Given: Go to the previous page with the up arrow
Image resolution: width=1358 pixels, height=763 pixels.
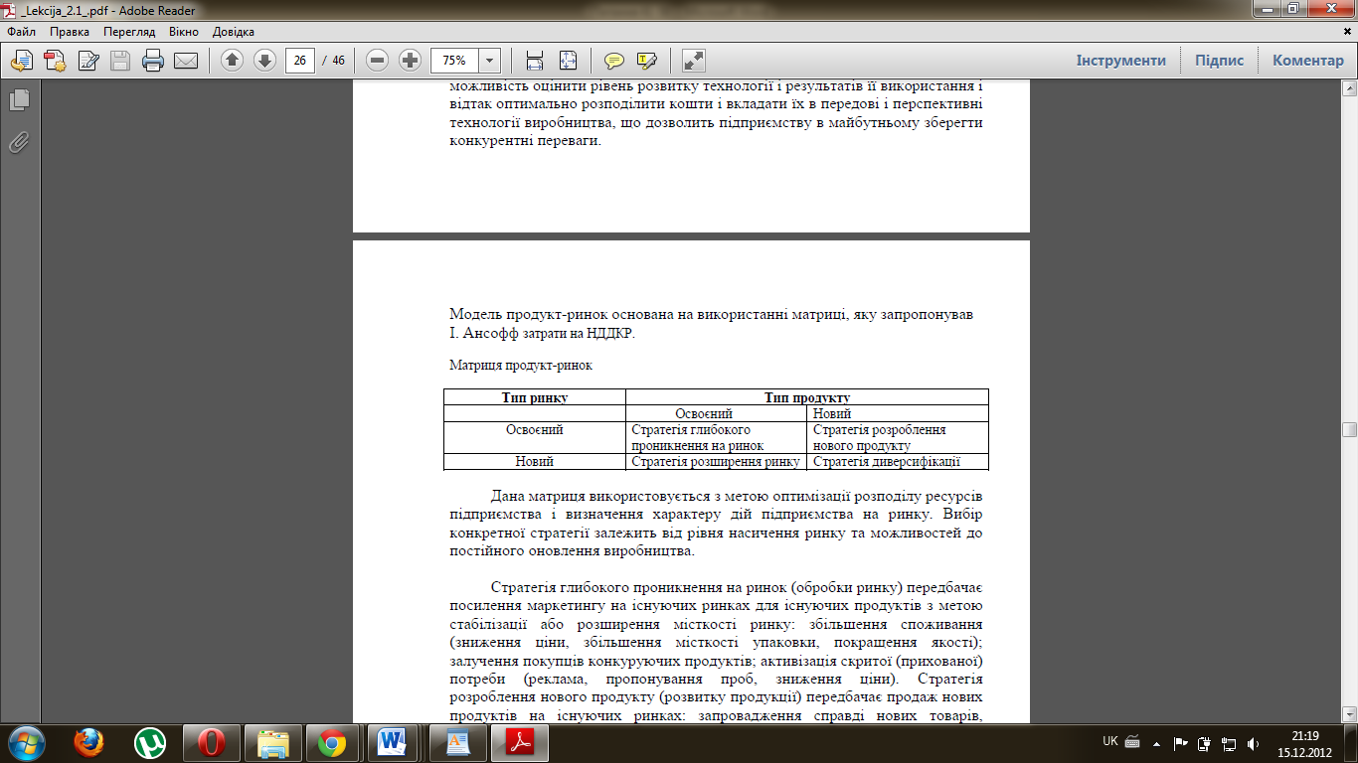Looking at the screenshot, I should pos(232,61).
